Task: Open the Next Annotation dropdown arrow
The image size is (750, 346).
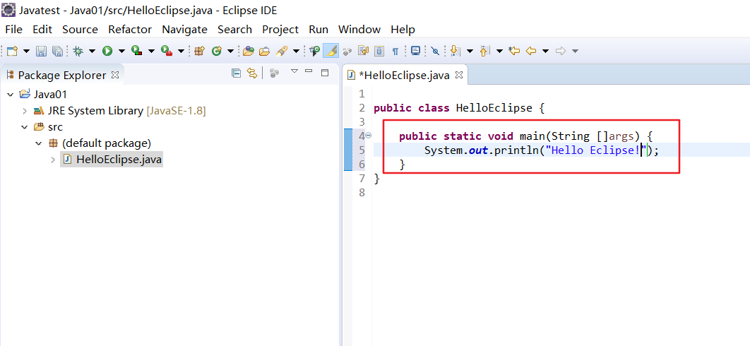Action: [470, 52]
